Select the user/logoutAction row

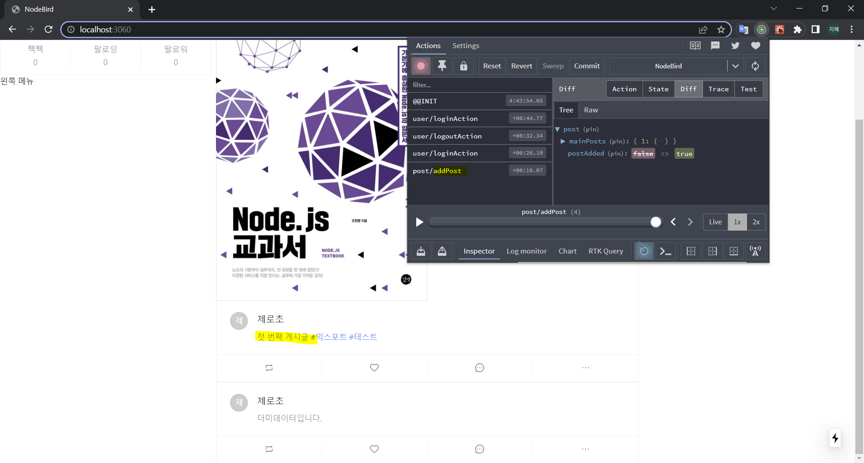[x=480, y=136]
